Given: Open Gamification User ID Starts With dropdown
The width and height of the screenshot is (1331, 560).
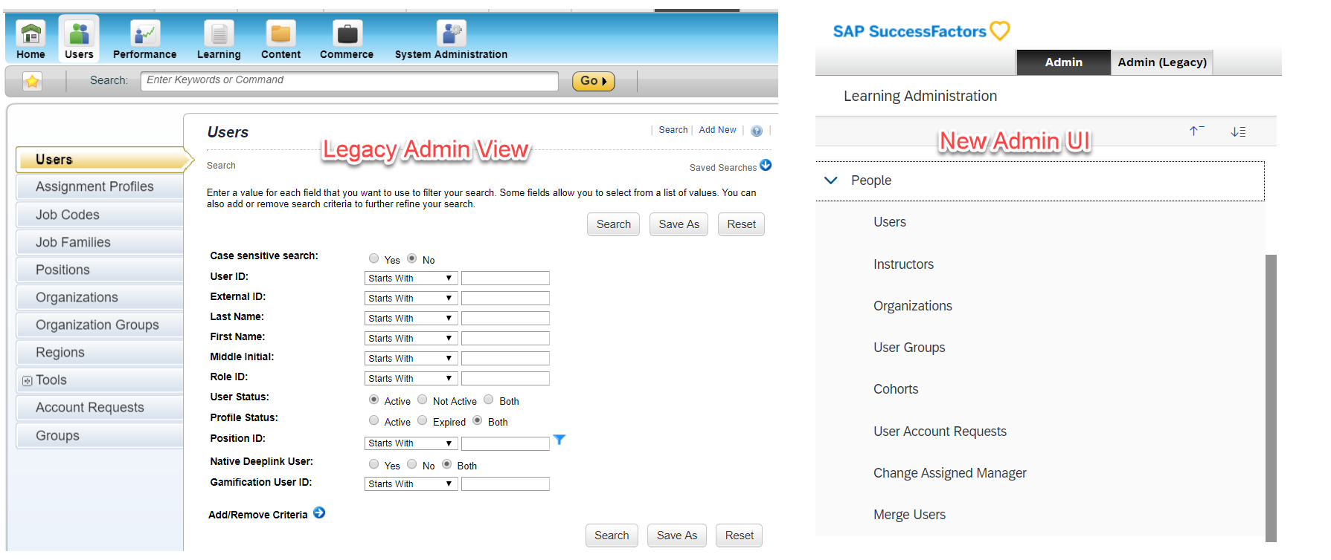Looking at the screenshot, I should (411, 484).
